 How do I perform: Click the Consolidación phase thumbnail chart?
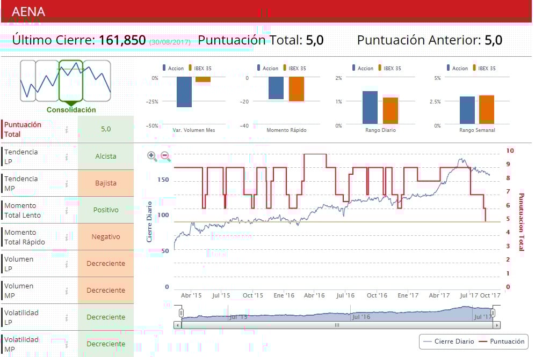coord(66,81)
